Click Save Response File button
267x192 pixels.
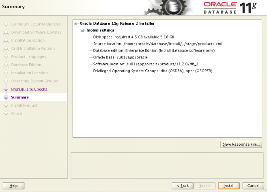point(241,145)
